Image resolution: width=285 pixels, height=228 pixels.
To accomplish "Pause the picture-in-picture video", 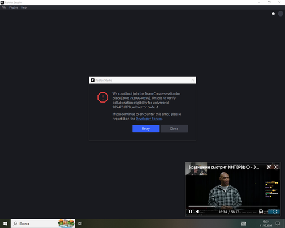I will click(x=190, y=211).
